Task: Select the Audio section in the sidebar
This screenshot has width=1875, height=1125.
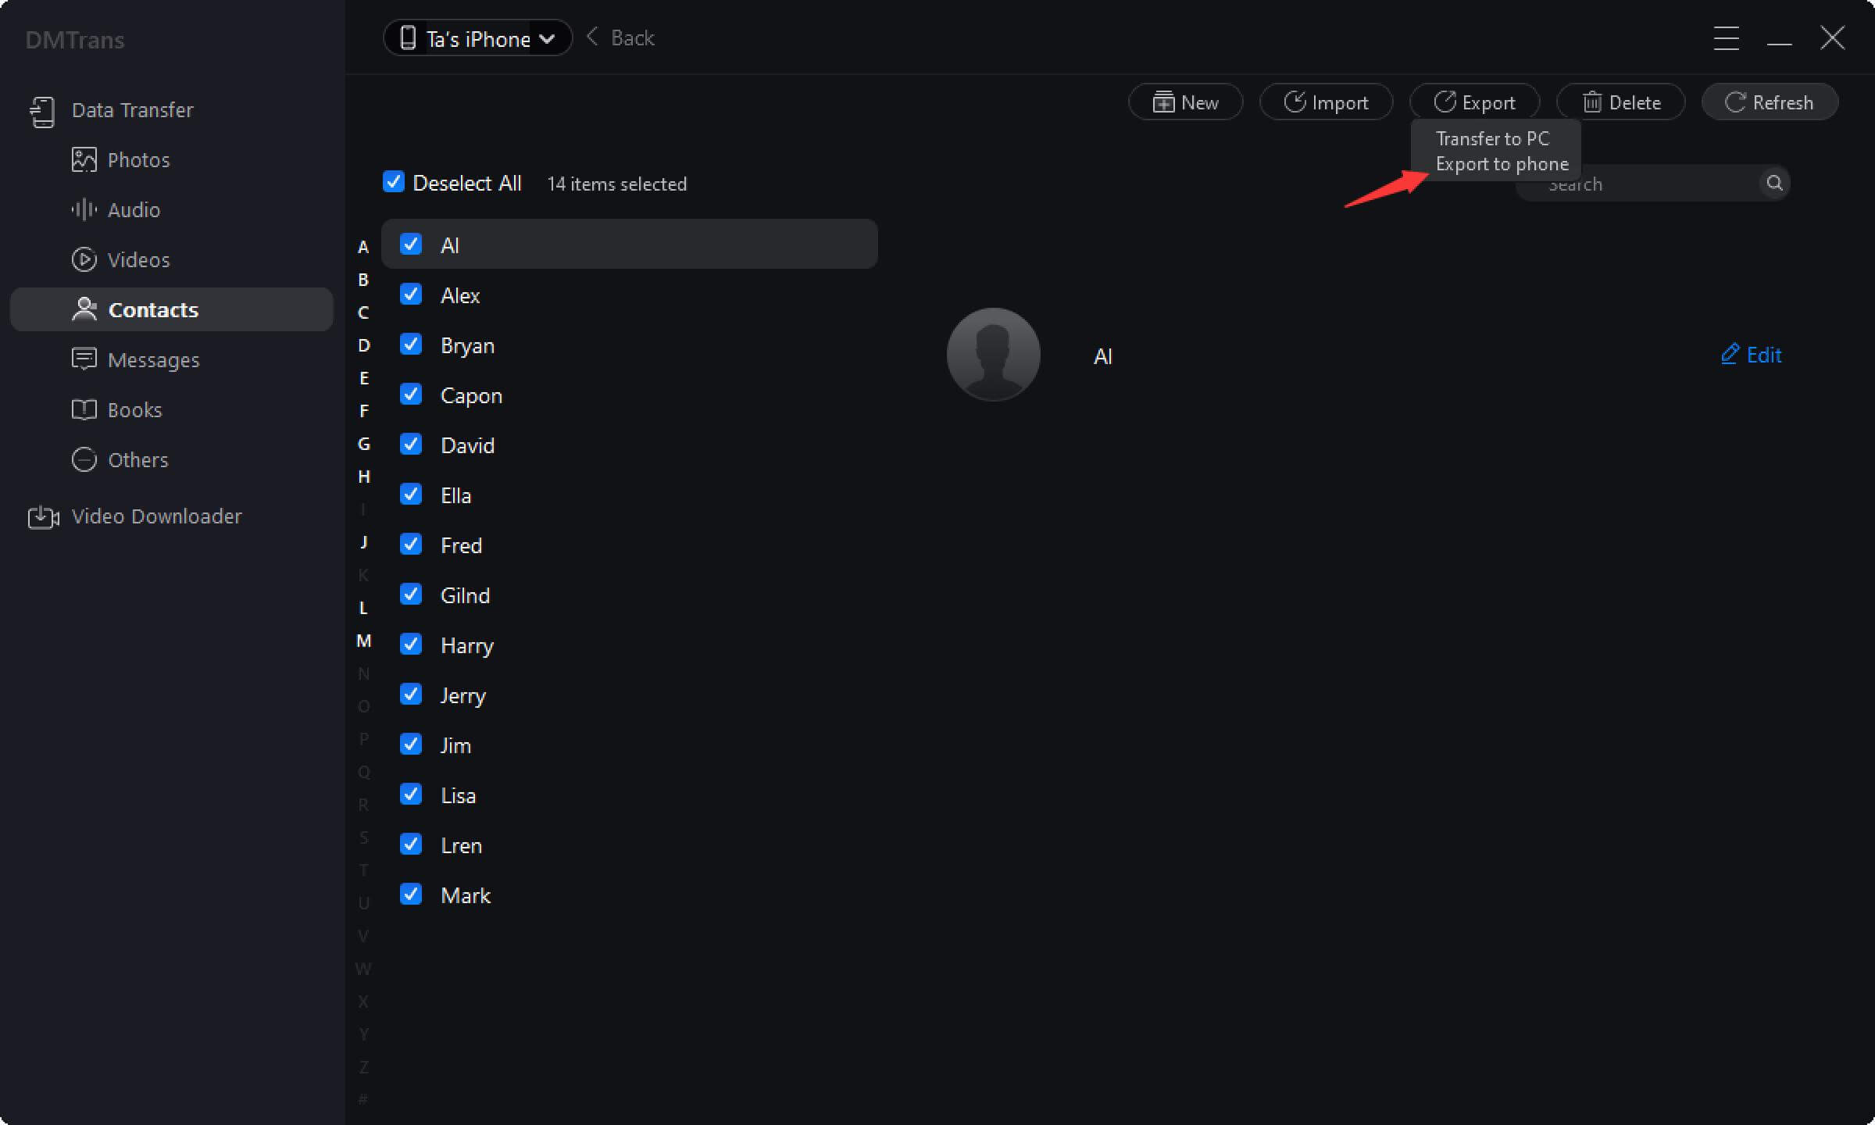Action: 134,209
